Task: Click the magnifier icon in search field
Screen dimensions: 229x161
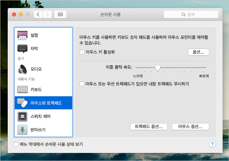Action: (183, 14)
